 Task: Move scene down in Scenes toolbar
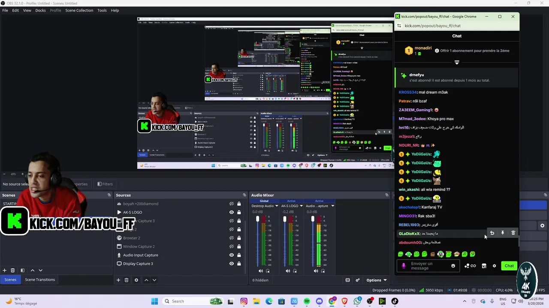pos(41,270)
